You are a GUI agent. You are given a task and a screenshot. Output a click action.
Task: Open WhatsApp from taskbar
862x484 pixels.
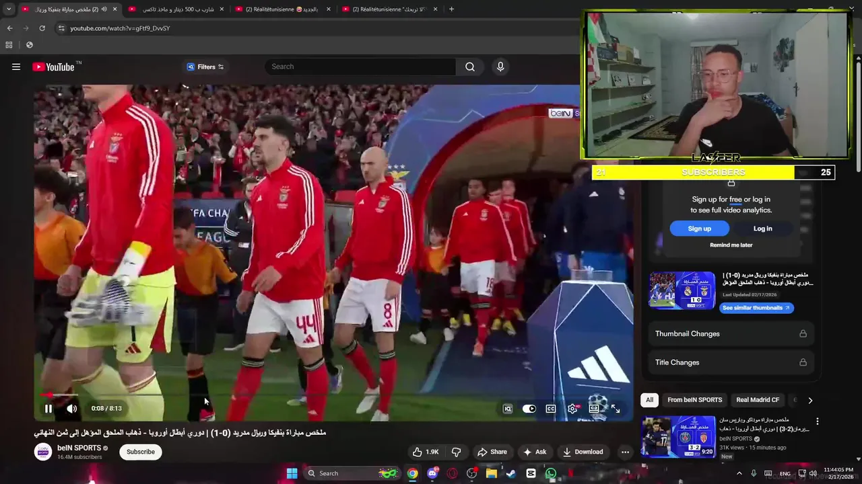(551, 473)
